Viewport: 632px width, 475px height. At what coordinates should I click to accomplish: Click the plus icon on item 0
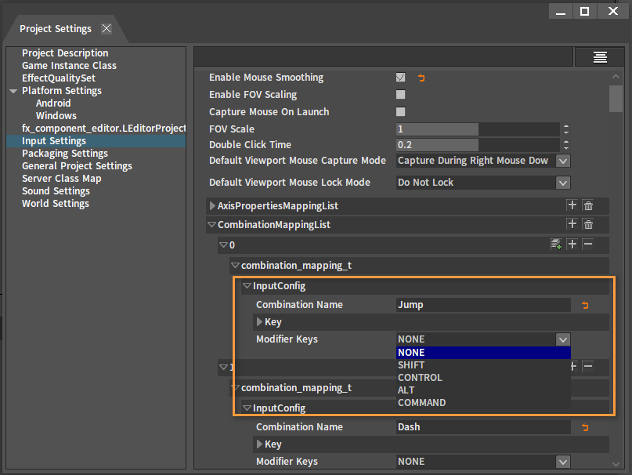click(572, 244)
